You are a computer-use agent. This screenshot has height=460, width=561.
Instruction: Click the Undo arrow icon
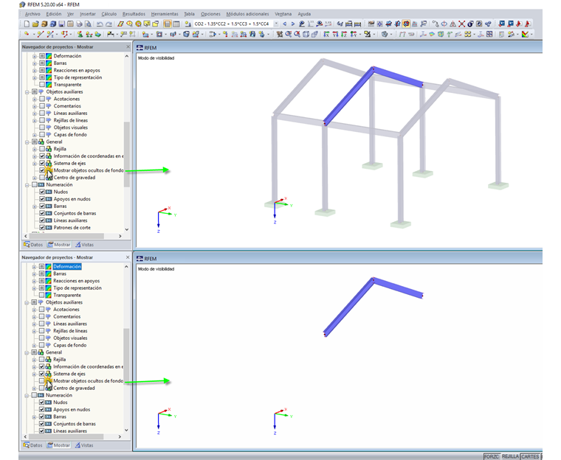click(x=100, y=24)
